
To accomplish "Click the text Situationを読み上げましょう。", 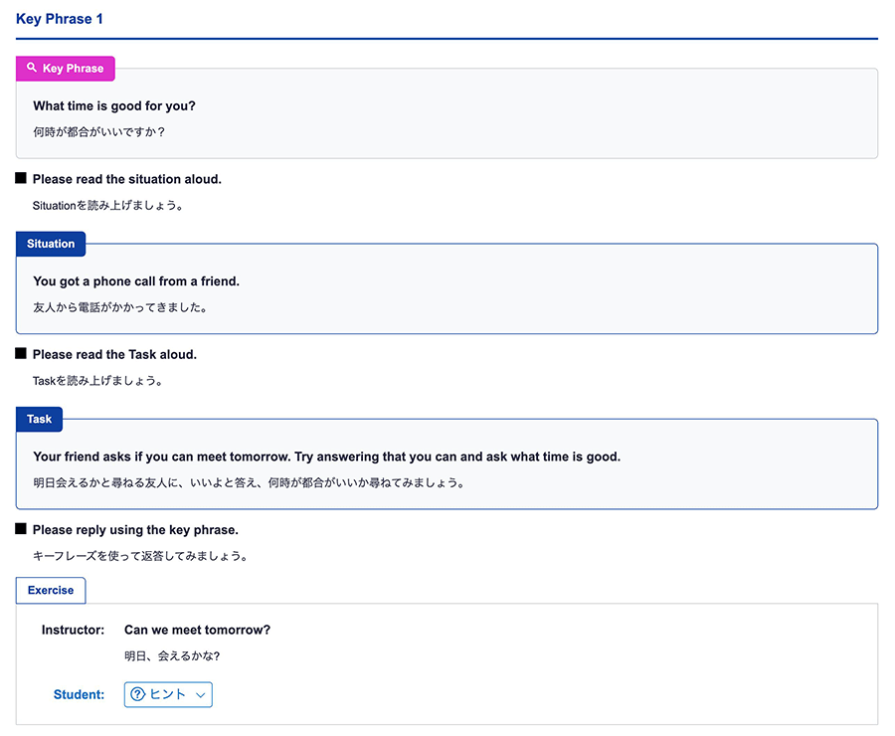I will coord(107,205).
